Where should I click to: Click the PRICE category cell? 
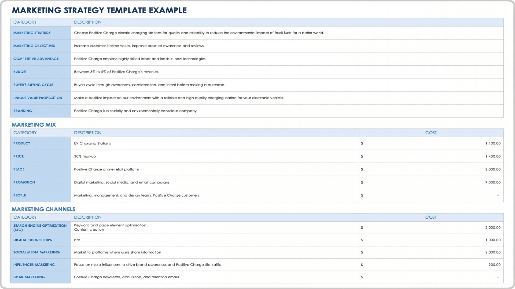(x=41, y=157)
